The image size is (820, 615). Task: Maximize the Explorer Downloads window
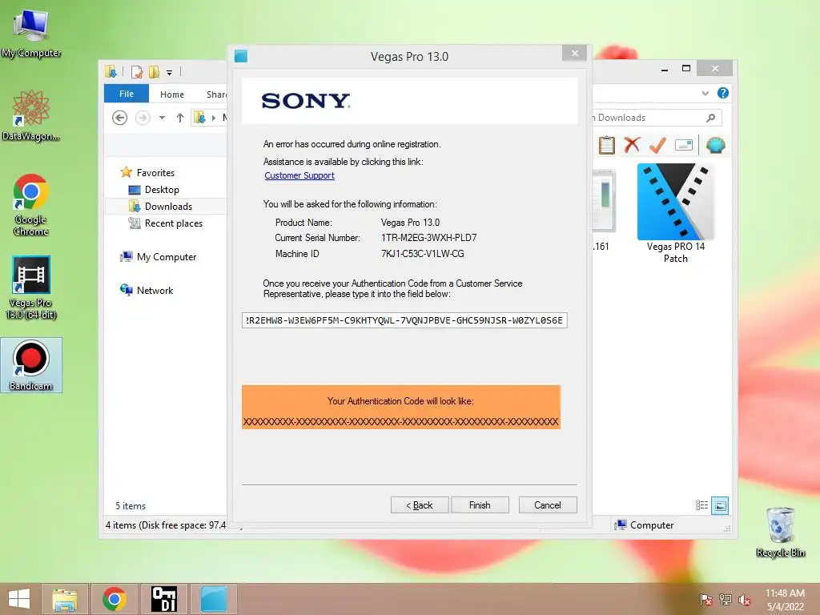point(686,69)
